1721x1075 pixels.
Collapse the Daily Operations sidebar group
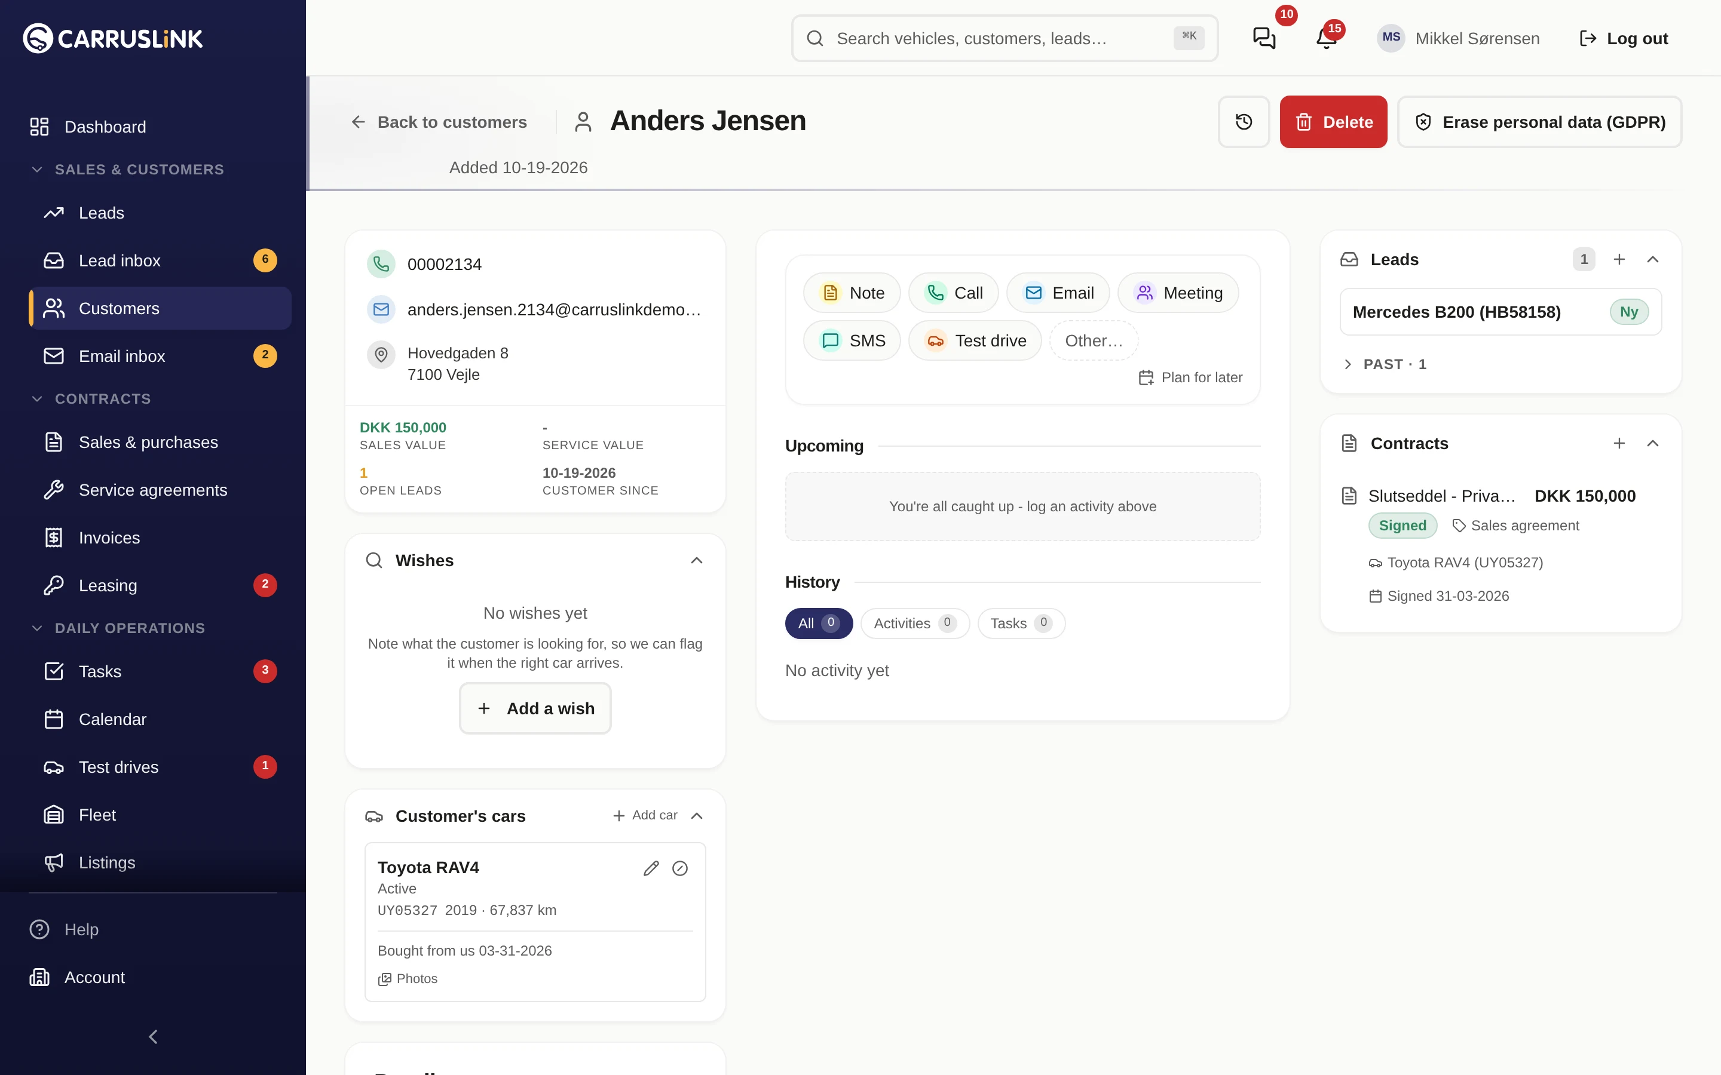pos(118,628)
